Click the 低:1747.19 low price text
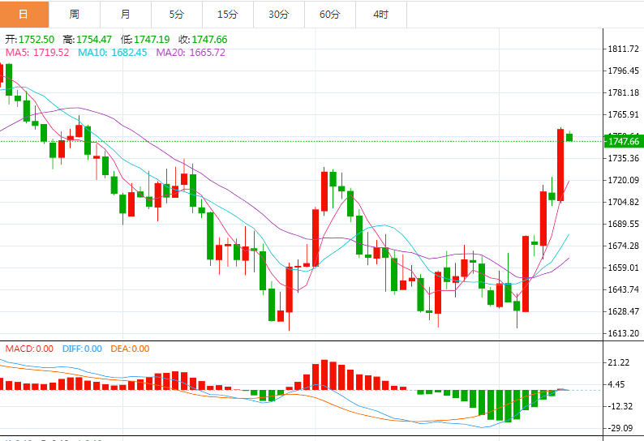644x441 pixels. (145, 40)
